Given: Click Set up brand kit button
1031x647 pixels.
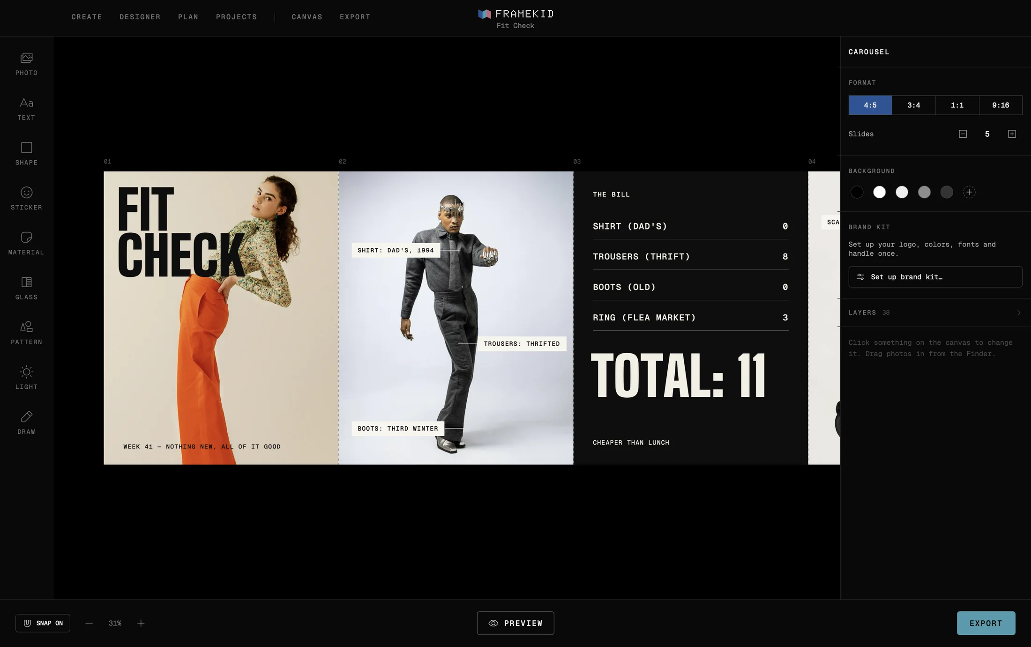Looking at the screenshot, I should [x=935, y=277].
